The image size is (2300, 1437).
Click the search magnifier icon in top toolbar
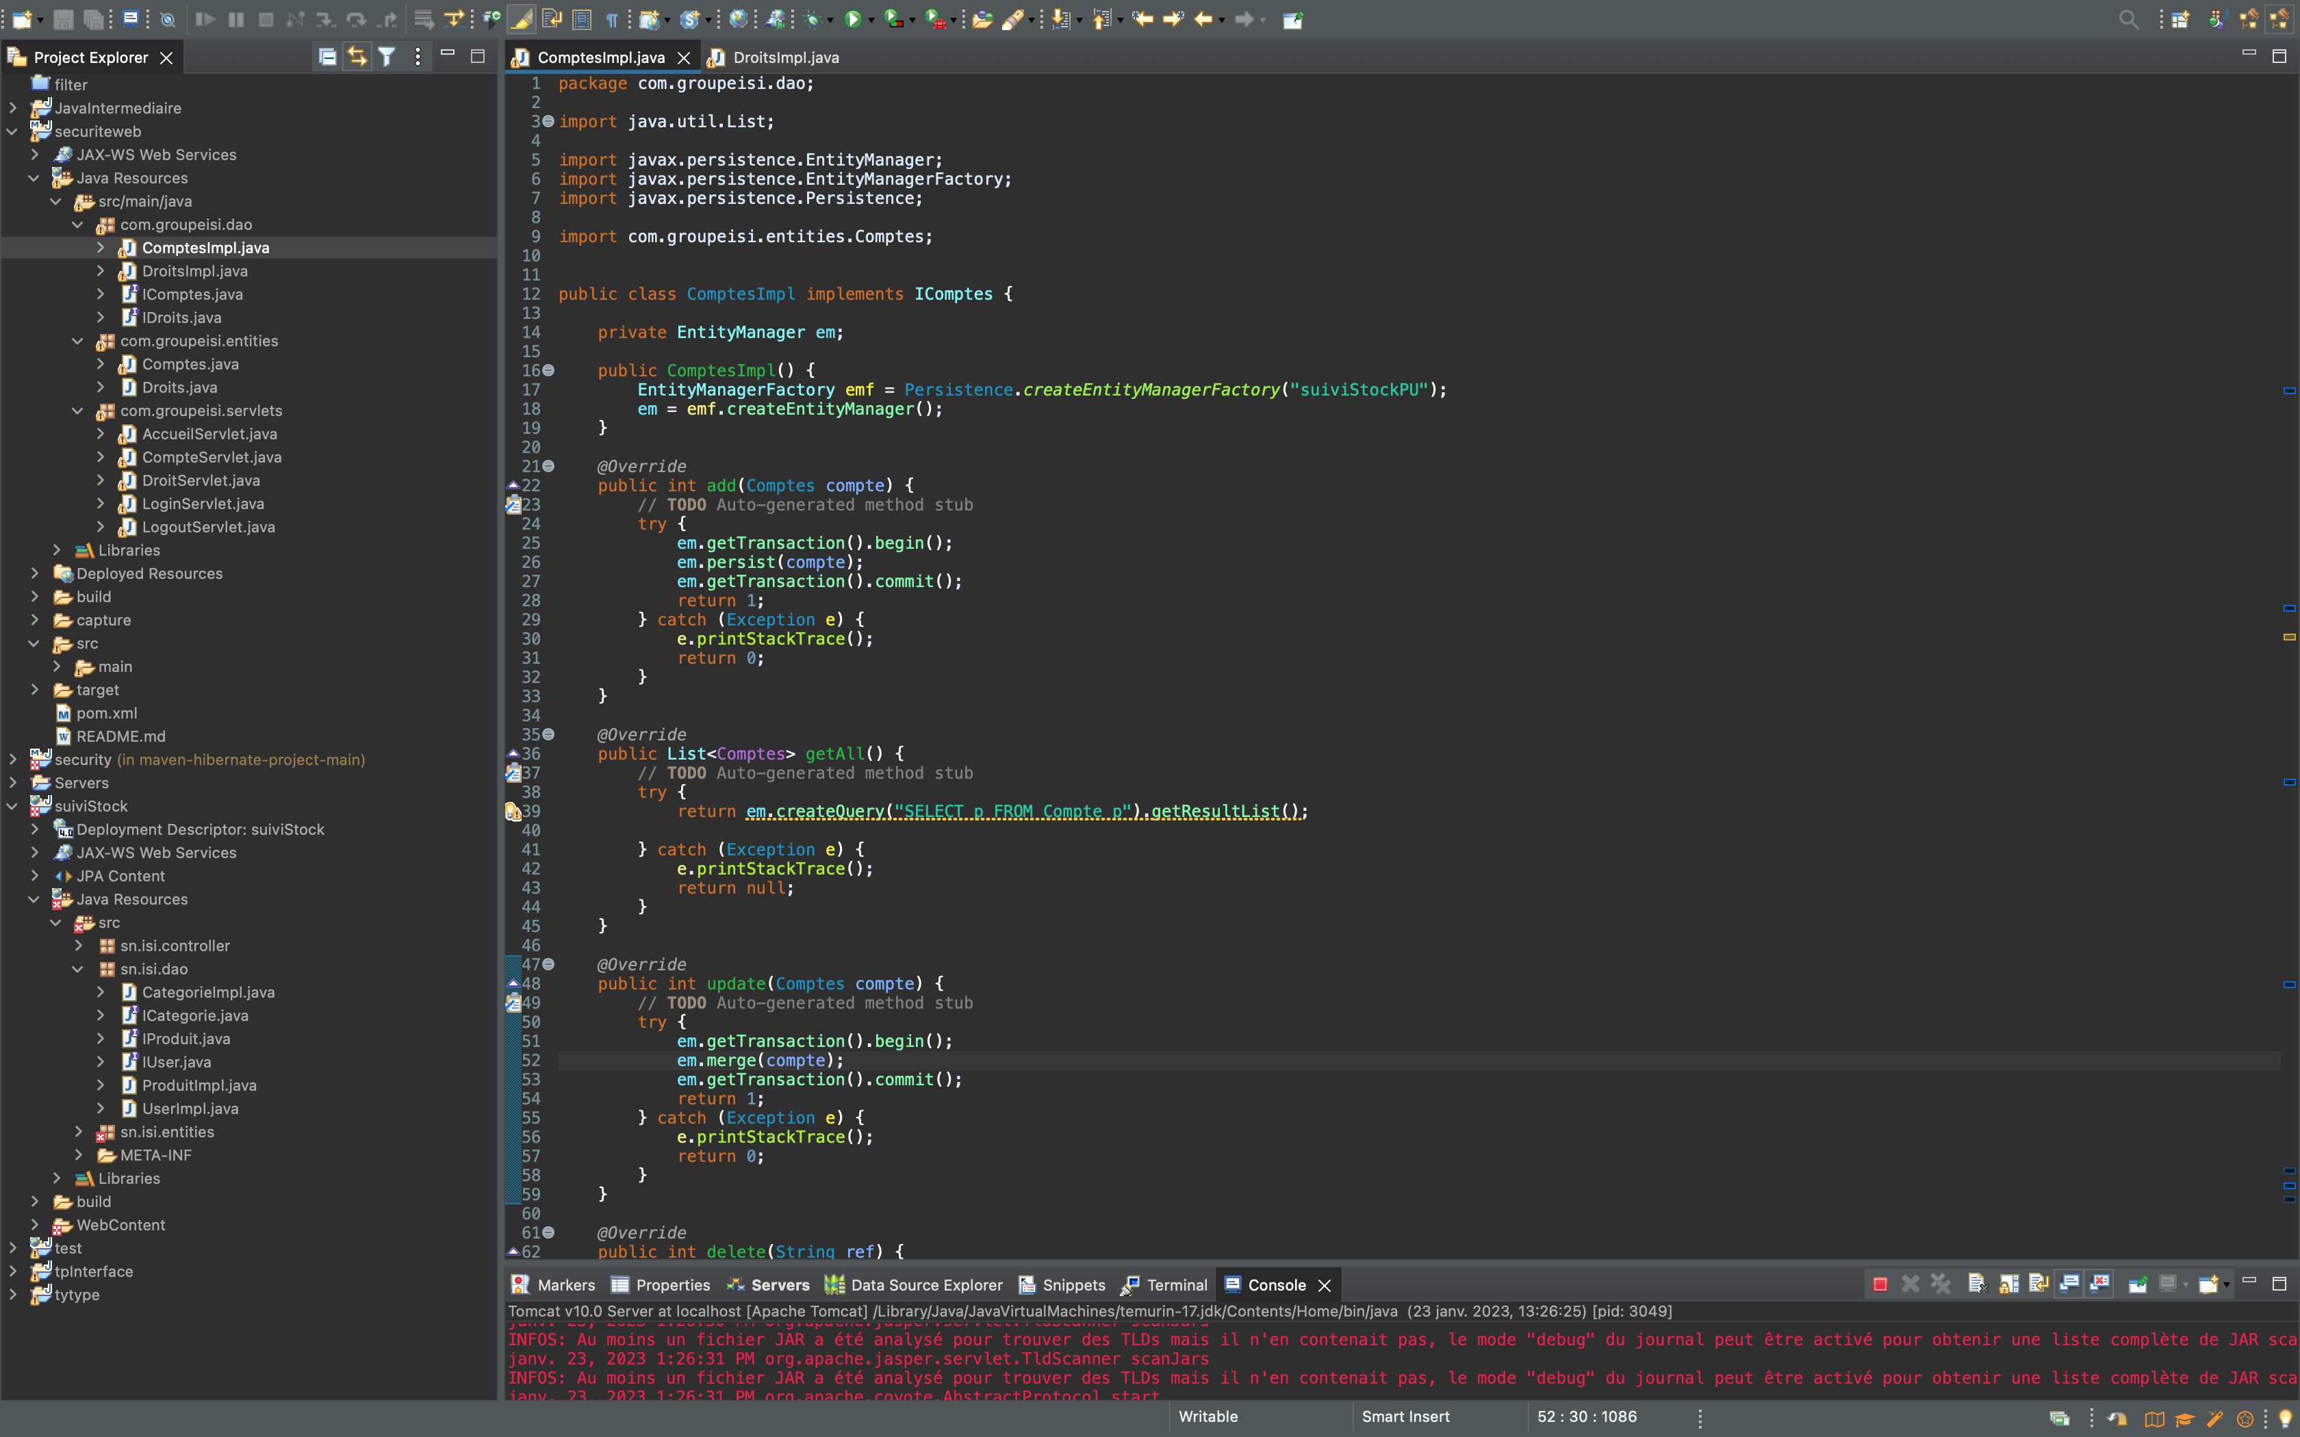tap(2128, 19)
